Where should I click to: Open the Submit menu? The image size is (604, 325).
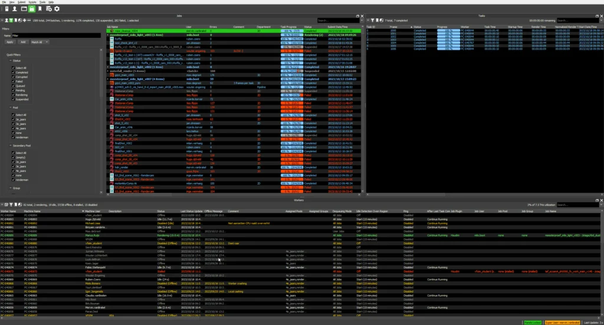pos(22,2)
